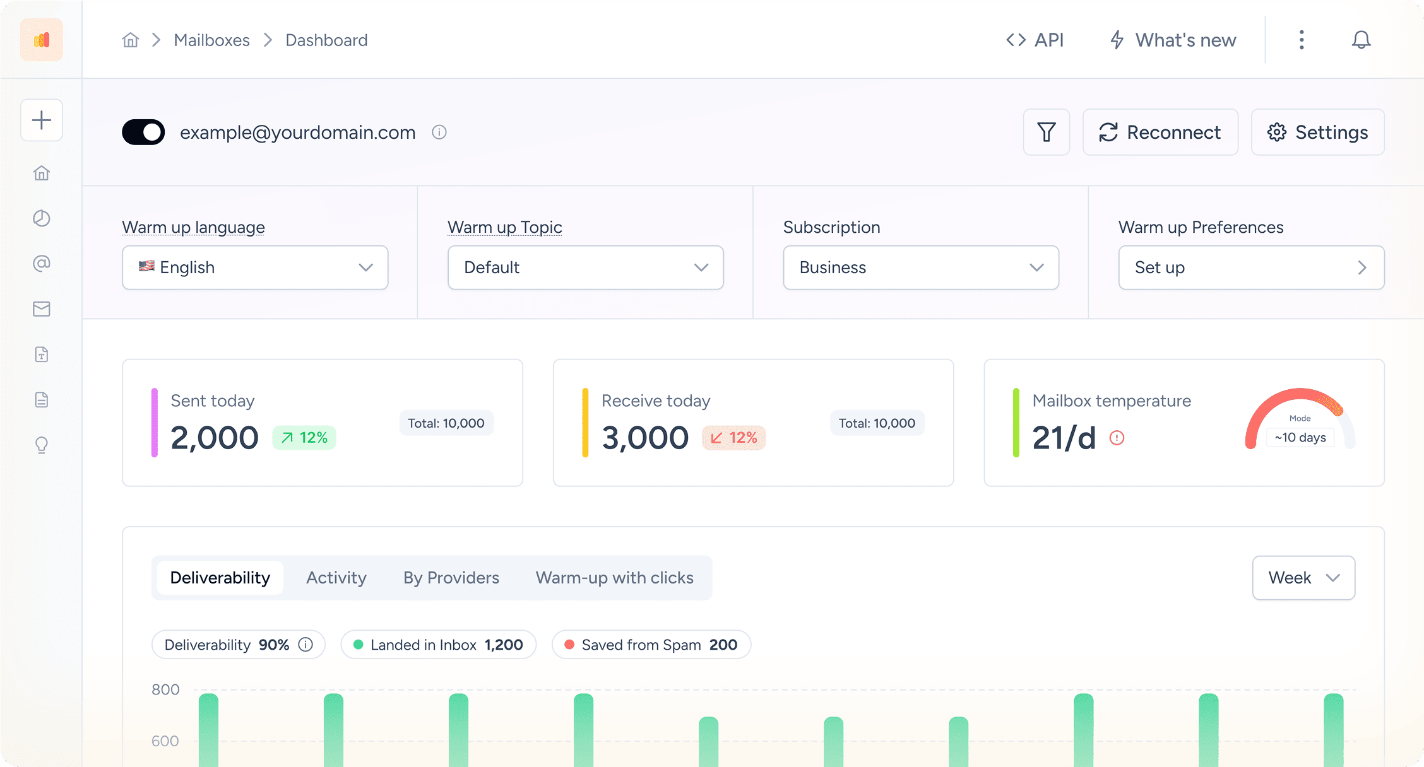The image size is (1424, 767).
Task: Toggle the mailbox switch for example@yourdomain.com
Action: point(143,132)
